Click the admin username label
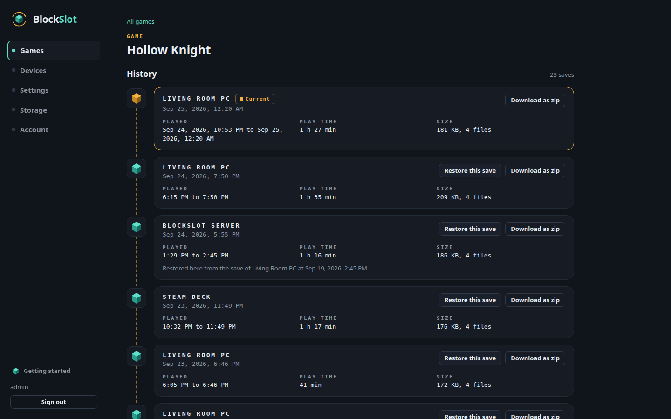671x419 pixels. pos(19,387)
